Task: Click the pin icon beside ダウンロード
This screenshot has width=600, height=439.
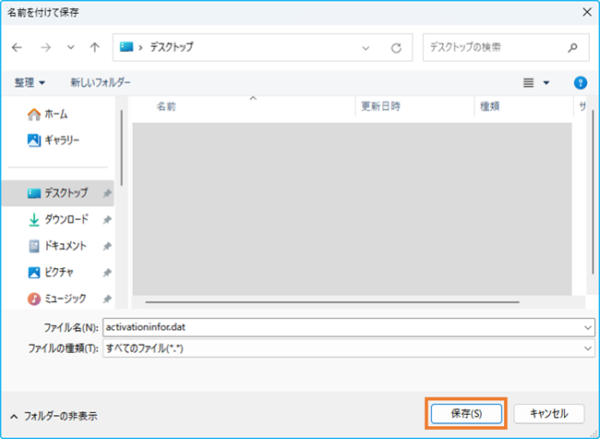Action: click(x=107, y=220)
